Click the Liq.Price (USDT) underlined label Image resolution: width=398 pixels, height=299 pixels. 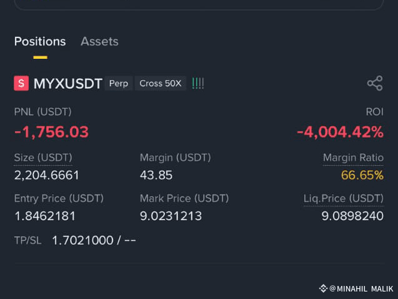(344, 198)
